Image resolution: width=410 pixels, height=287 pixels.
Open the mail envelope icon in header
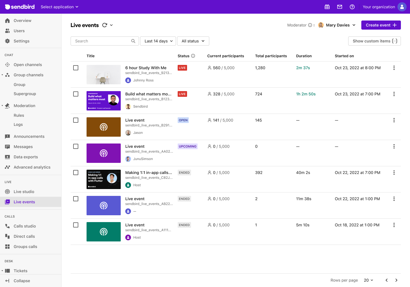point(340,7)
